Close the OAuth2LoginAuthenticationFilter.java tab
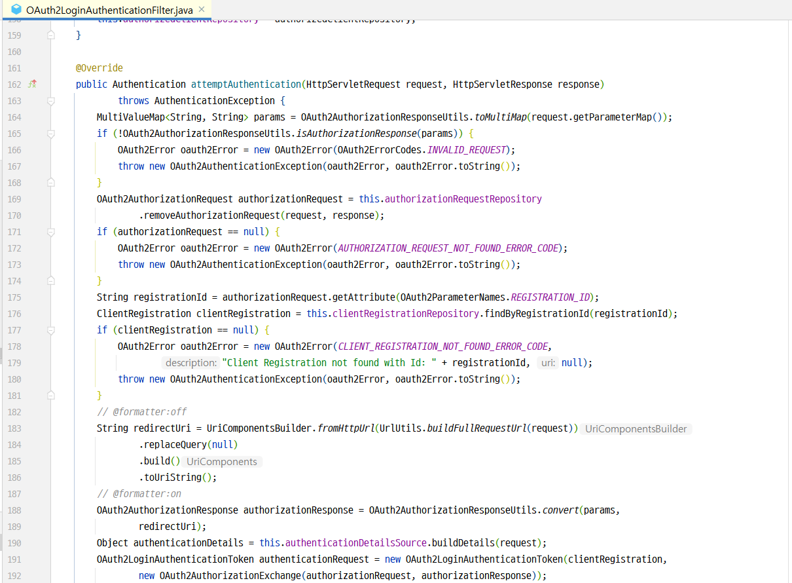Screen dimensions: 792x583 click(x=202, y=10)
